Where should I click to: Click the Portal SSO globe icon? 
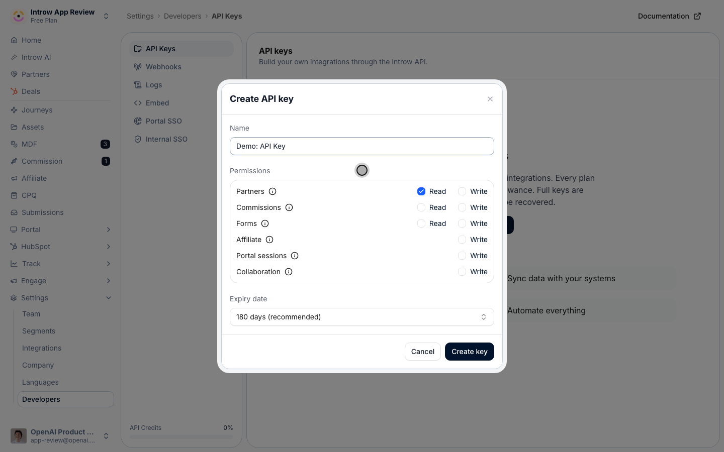point(138,121)
